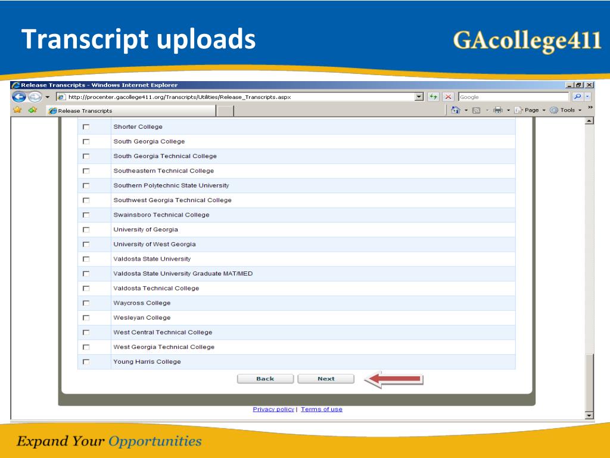
Task: Check Valdosta Technical College box
Action: (x=86, y=288)
